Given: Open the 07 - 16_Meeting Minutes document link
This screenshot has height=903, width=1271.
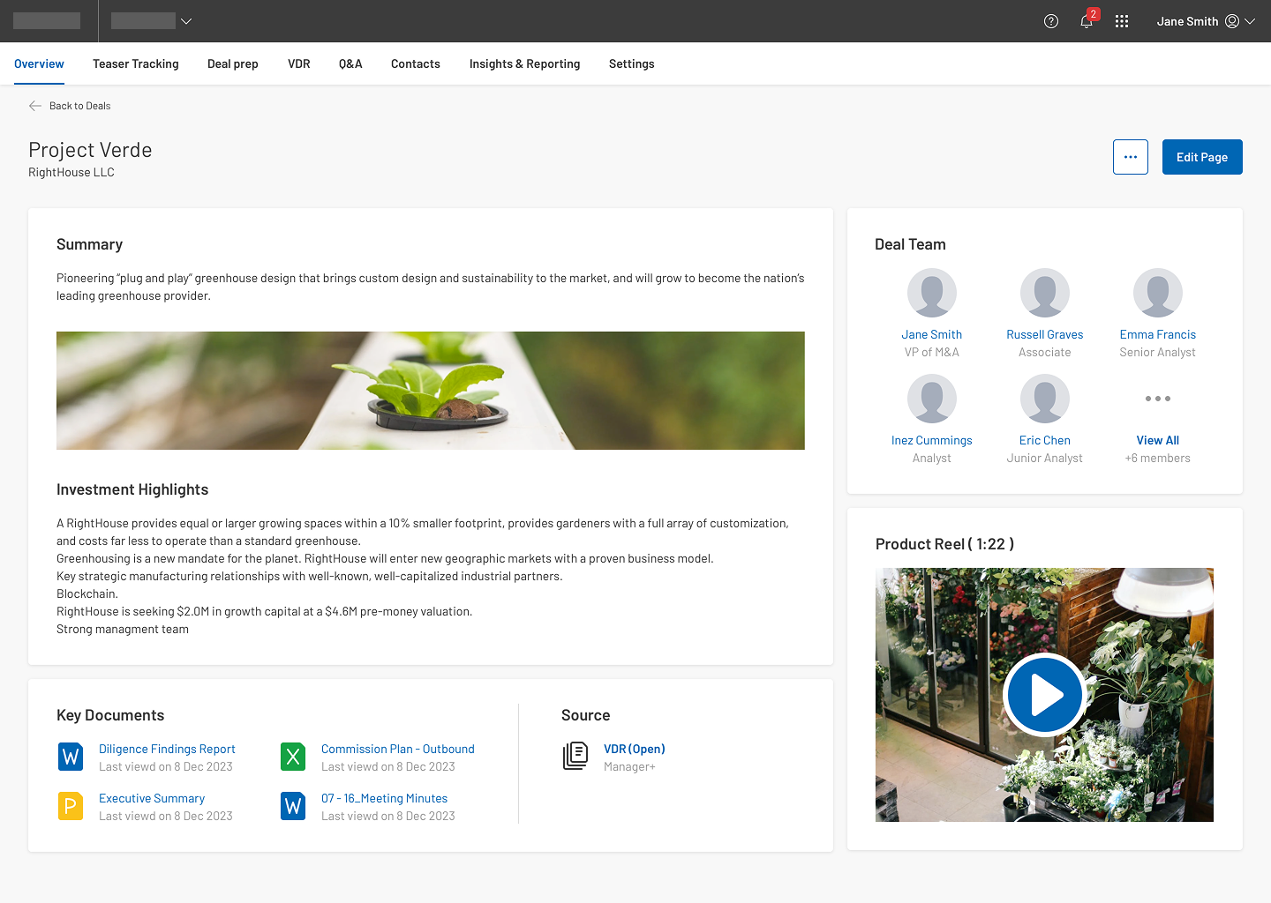Looking at the screenshot, I should tap(384, 798).
